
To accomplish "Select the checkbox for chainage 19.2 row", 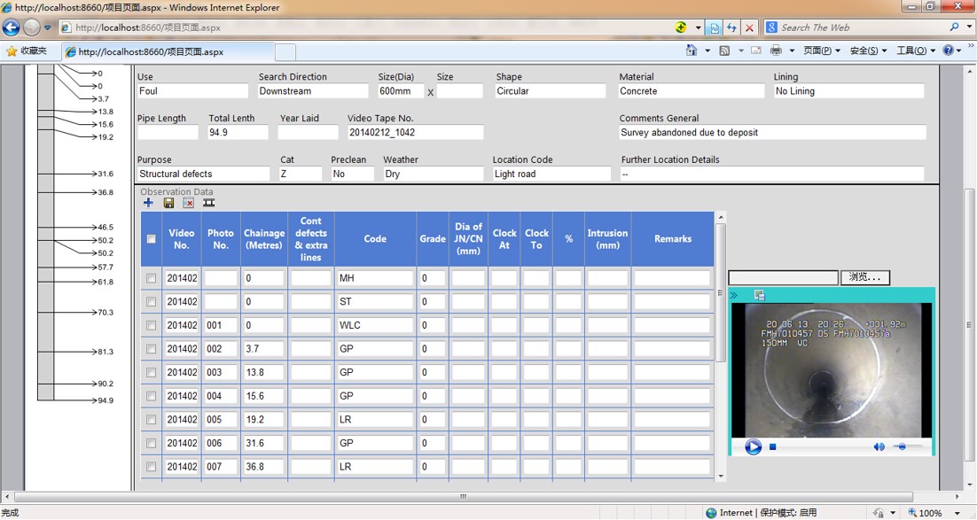I will point(151,420).
